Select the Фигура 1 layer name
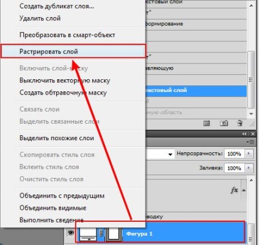Screen dimensions: 259x245 pos(139,234)
